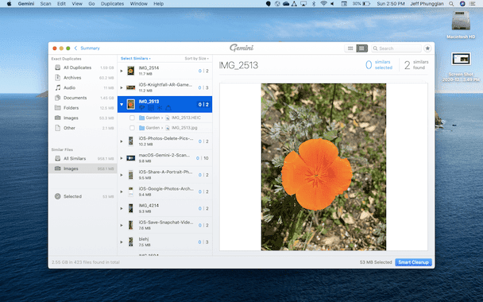
Task: Switch to list with preview layout
Action: coord(362,48)
